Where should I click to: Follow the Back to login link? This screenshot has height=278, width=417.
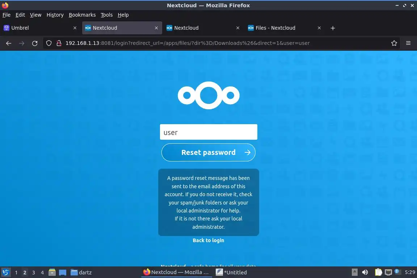208,240
